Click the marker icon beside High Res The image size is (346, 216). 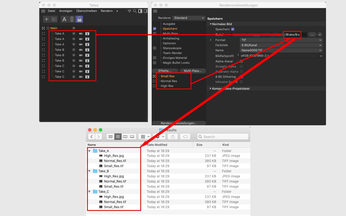point(154,86)
